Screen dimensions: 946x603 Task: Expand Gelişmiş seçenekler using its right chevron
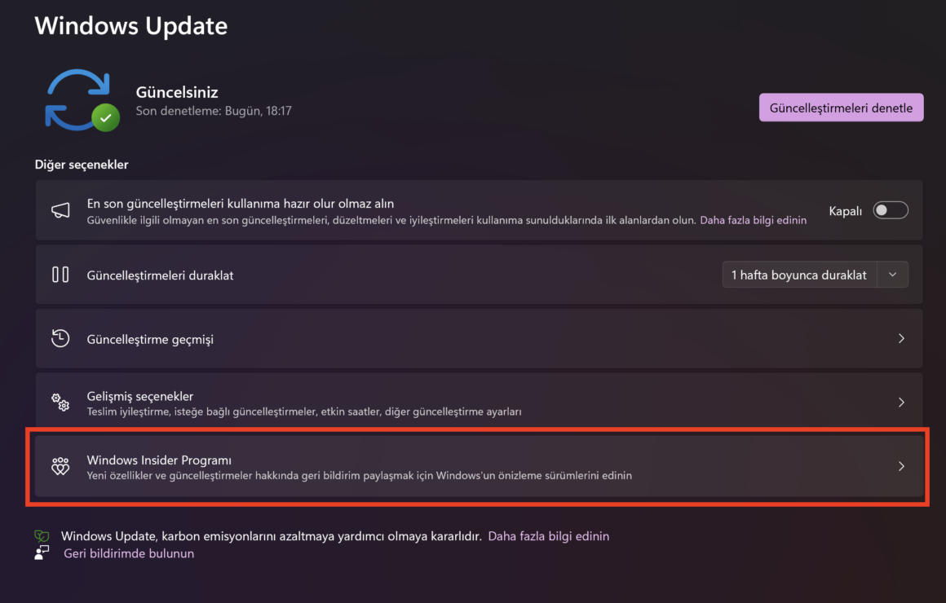click(901, 403)
